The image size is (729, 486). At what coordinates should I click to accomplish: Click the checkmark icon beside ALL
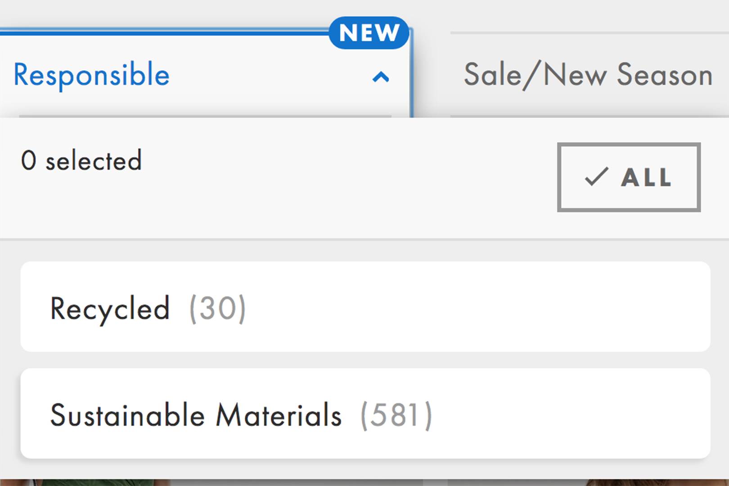click(596, 177)
